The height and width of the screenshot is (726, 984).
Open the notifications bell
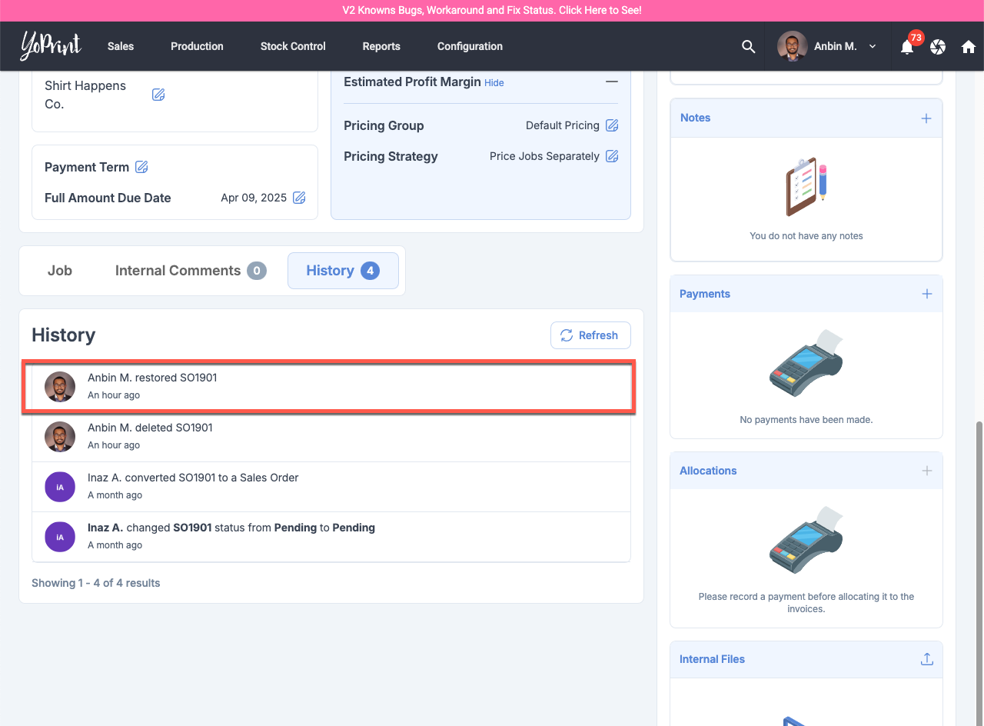(907, 47)
